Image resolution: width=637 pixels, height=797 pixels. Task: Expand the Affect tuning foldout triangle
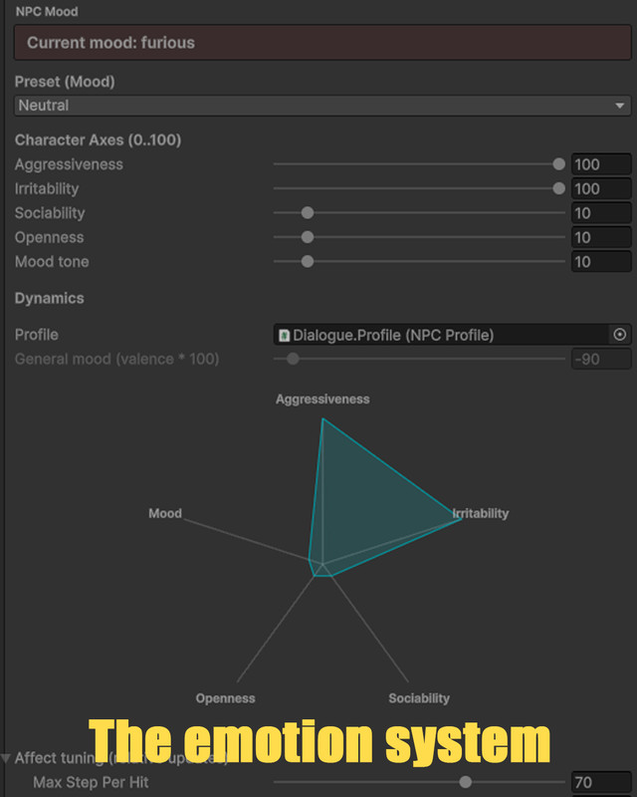click(x=7, y=759)
